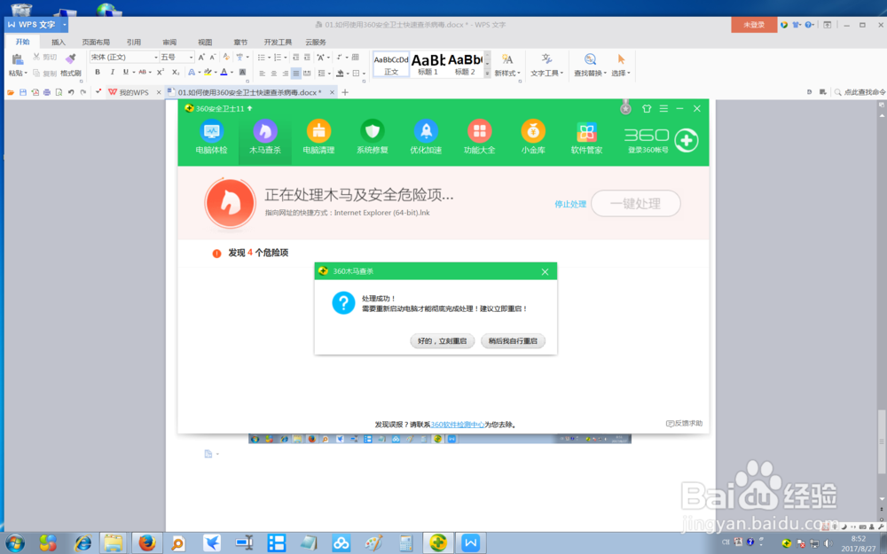This screenshot has width=887, height=554.
Task: Click the 360软件检测中心 link
Action: coord(458,425)
